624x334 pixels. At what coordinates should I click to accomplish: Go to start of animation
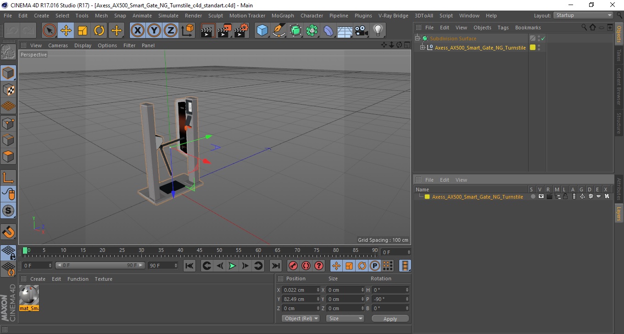click(189, 266)
